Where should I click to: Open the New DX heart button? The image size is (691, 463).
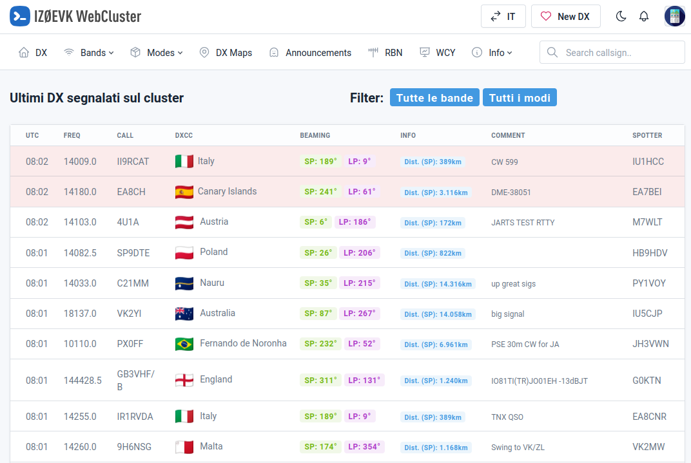[x=566, y=16]
